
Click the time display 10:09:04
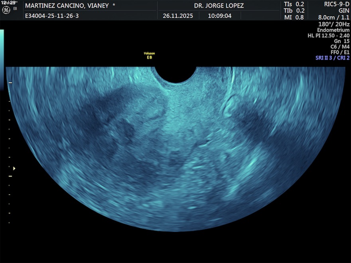click(x=219, y=16)
